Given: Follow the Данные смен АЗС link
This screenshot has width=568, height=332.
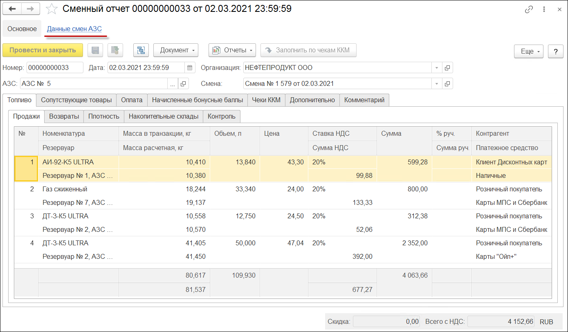Looking at the screenshot, I should click(74, 29).
